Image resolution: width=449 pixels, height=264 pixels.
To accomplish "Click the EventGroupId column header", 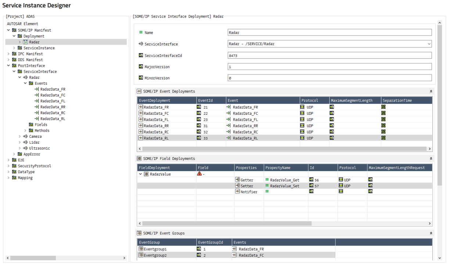I will pos(214,242).
